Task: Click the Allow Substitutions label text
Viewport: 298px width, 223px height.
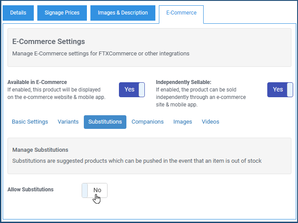Action: pos(30,190)
